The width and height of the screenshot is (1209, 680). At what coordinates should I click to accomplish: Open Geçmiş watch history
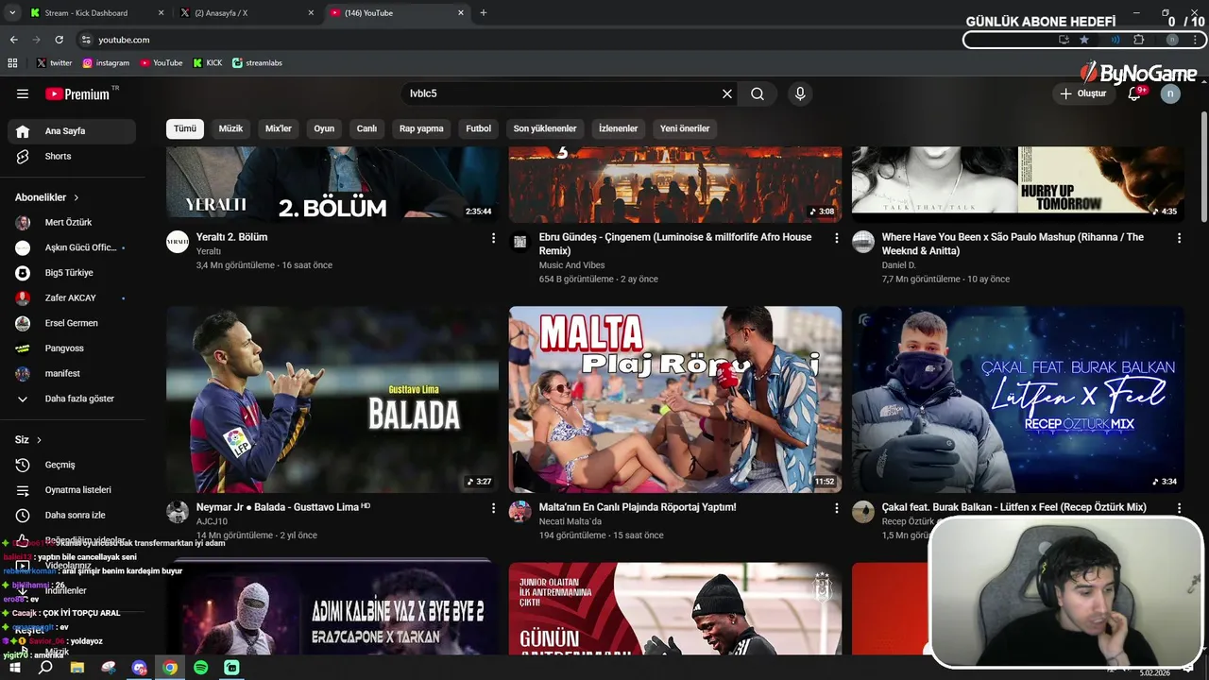click(72, 465)
